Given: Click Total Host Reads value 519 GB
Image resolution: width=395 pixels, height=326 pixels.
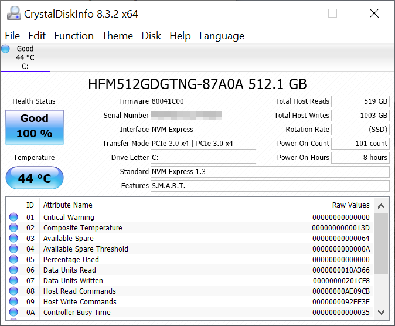Looking at the screenshot, I should [x=360, y=101].
